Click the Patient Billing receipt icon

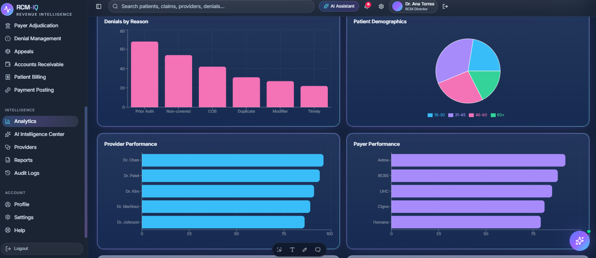click(8, 77)
